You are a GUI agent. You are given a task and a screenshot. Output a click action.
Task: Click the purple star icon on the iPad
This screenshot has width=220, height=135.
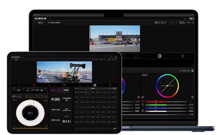click(x=49, y=85)
